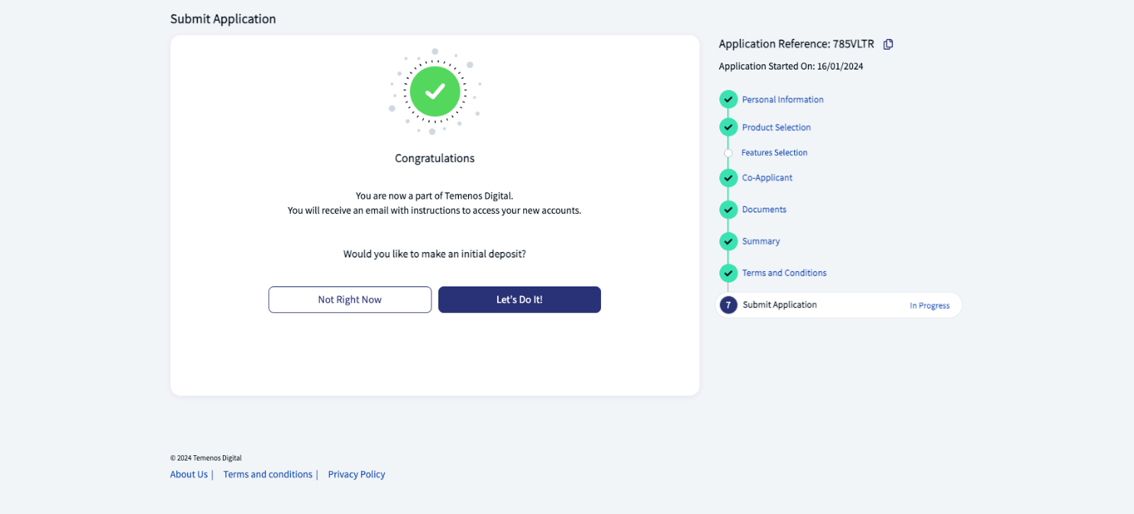Select the Submit Application In Progress step
Screen dimensions: 1134x514
coord(840,305)
